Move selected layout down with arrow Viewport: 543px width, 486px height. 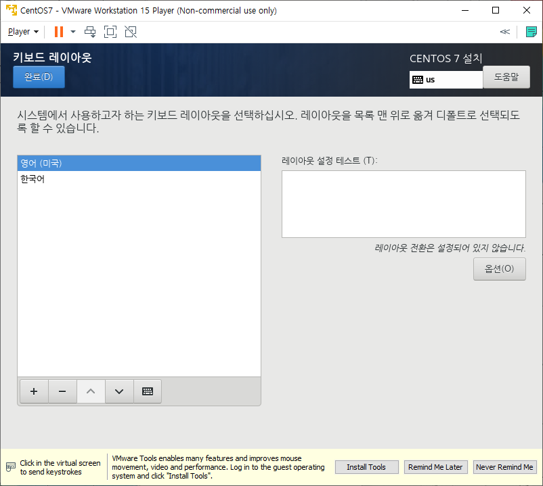pyautogui.click(x=119, y=391)
